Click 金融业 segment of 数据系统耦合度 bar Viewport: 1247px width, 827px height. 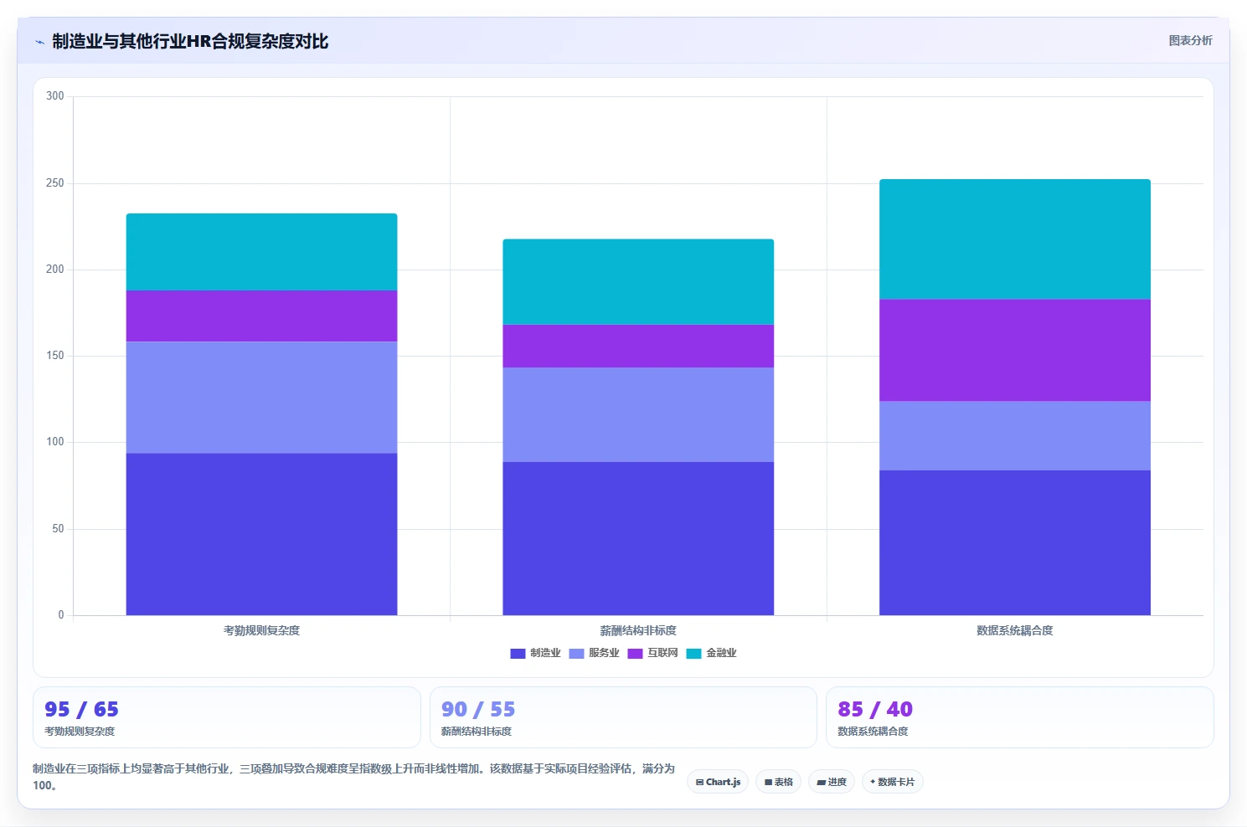pos(1014,239)
